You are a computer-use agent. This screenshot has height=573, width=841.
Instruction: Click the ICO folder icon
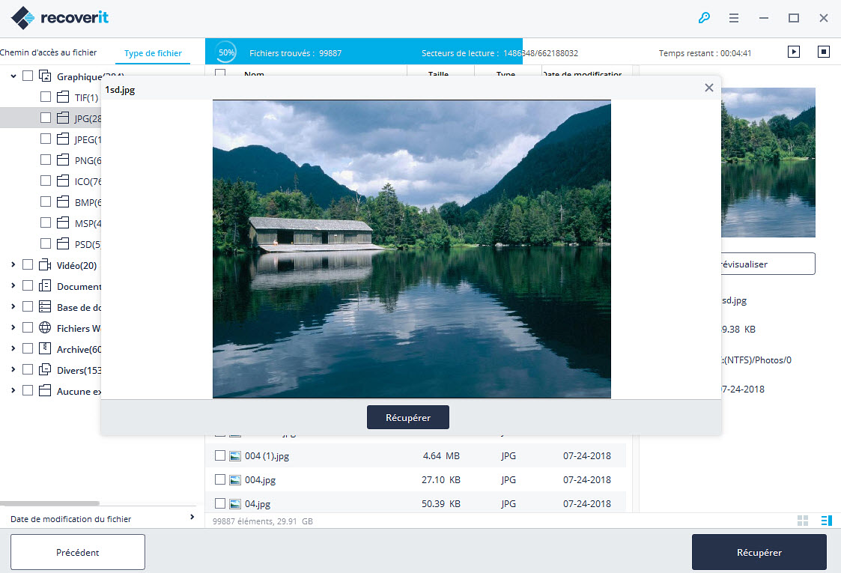(63, 181)
